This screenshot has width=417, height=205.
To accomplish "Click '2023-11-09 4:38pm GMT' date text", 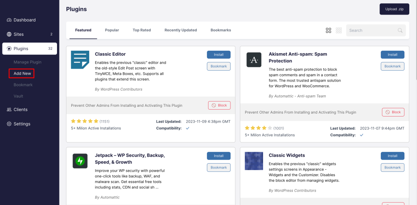I will point(208,121).
